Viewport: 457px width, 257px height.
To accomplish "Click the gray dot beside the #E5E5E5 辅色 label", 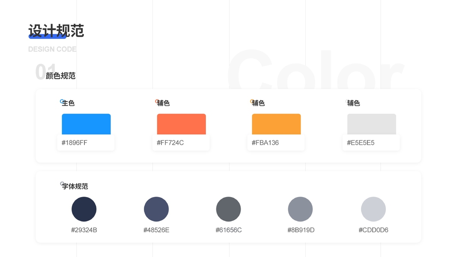I will point(347,102).
